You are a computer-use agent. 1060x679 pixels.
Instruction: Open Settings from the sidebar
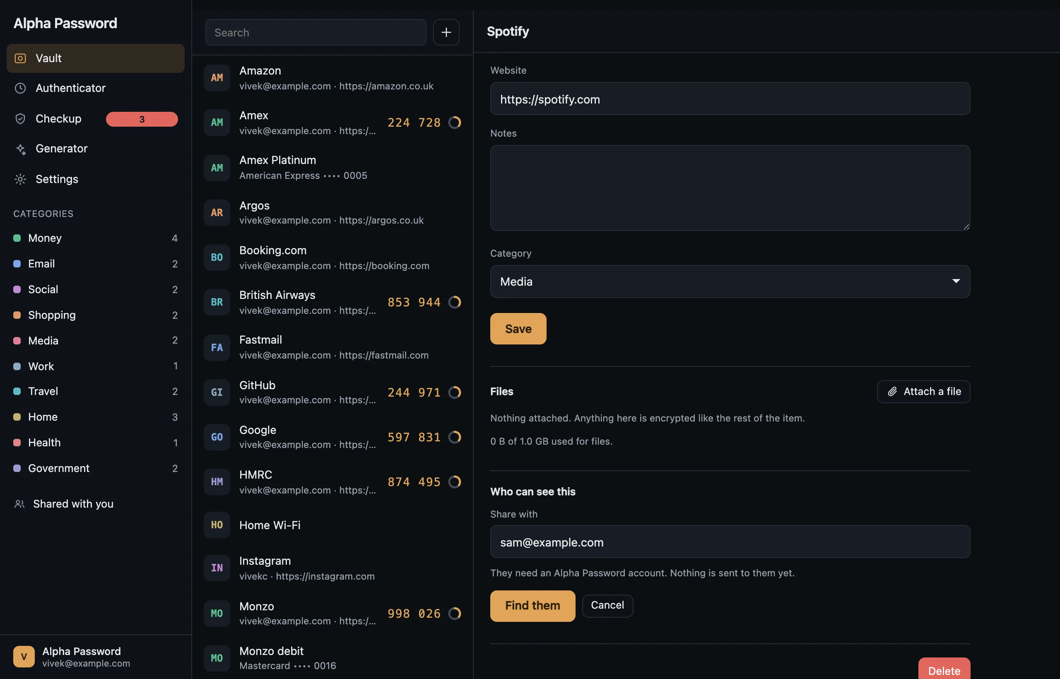point(95,179)
